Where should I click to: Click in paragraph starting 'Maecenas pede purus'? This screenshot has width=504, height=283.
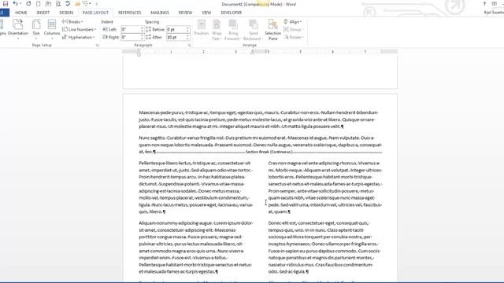coord(259,119)
